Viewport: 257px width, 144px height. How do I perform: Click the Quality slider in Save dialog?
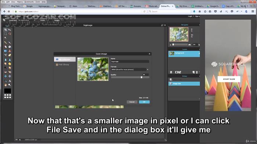click(x=130, y=77)
